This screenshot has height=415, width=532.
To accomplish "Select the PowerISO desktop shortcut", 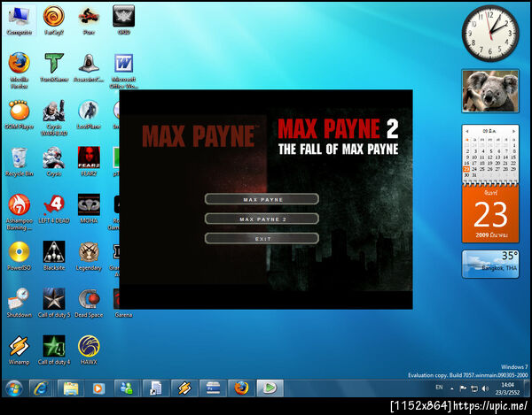I will click(x=20, y=256).
